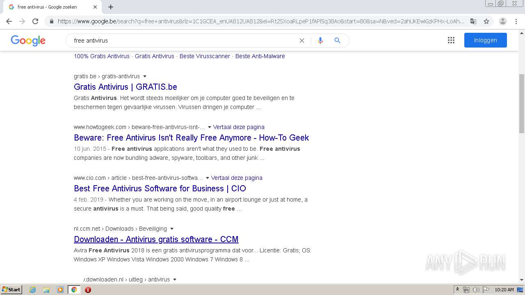Click the blue magnifier search icon
Viewport: 525px width, 295px height.
coord(337,41)
